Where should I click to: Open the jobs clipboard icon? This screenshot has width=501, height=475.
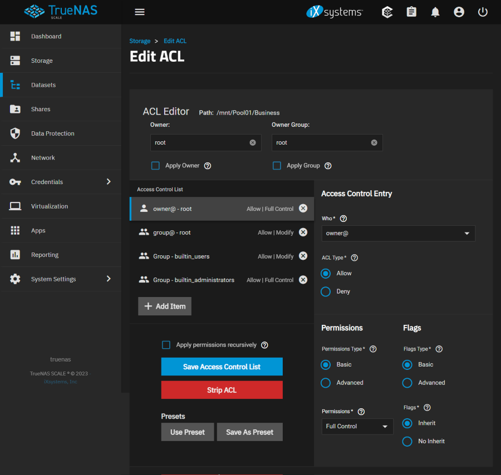click(x=411, y=12)
